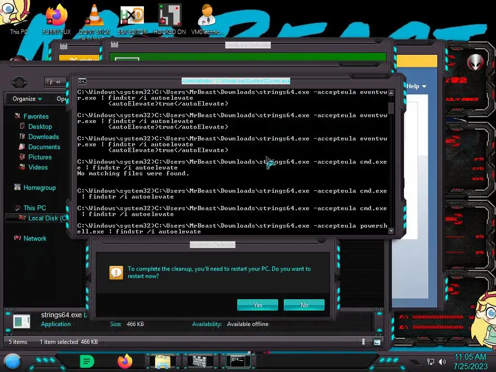
Task: Click the volume speaker tray icon
Action: pos(442,361)
